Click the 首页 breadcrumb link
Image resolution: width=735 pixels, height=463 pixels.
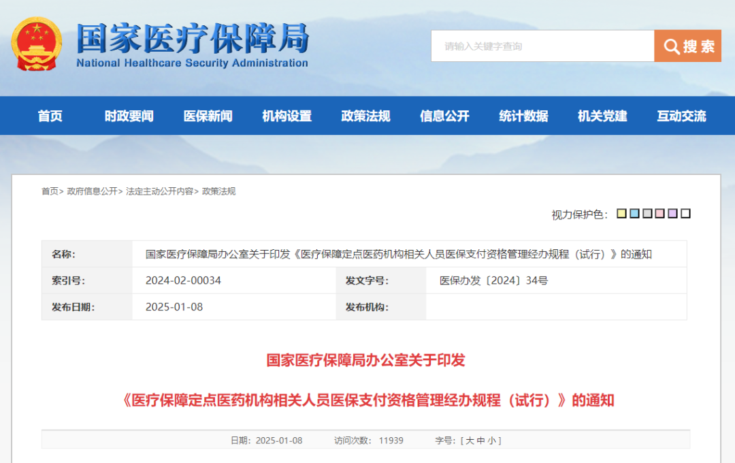50,191
